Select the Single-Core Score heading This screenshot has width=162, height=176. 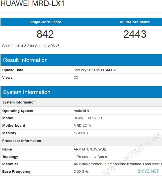coord(45,22)
